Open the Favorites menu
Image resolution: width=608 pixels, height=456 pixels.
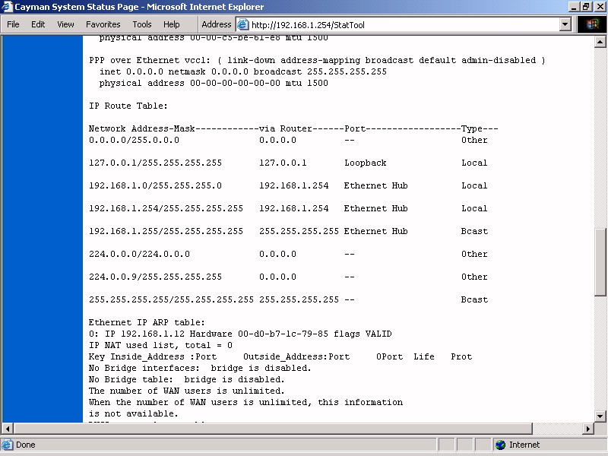coord(103,24)
